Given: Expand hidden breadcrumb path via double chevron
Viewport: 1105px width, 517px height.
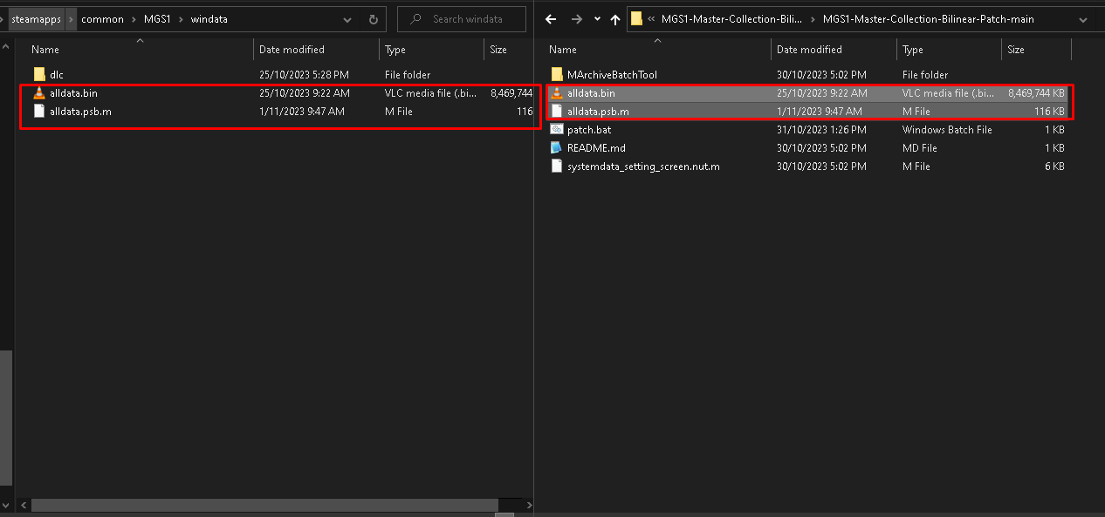Looking at the screenshot, I should (x=652, y=19).
